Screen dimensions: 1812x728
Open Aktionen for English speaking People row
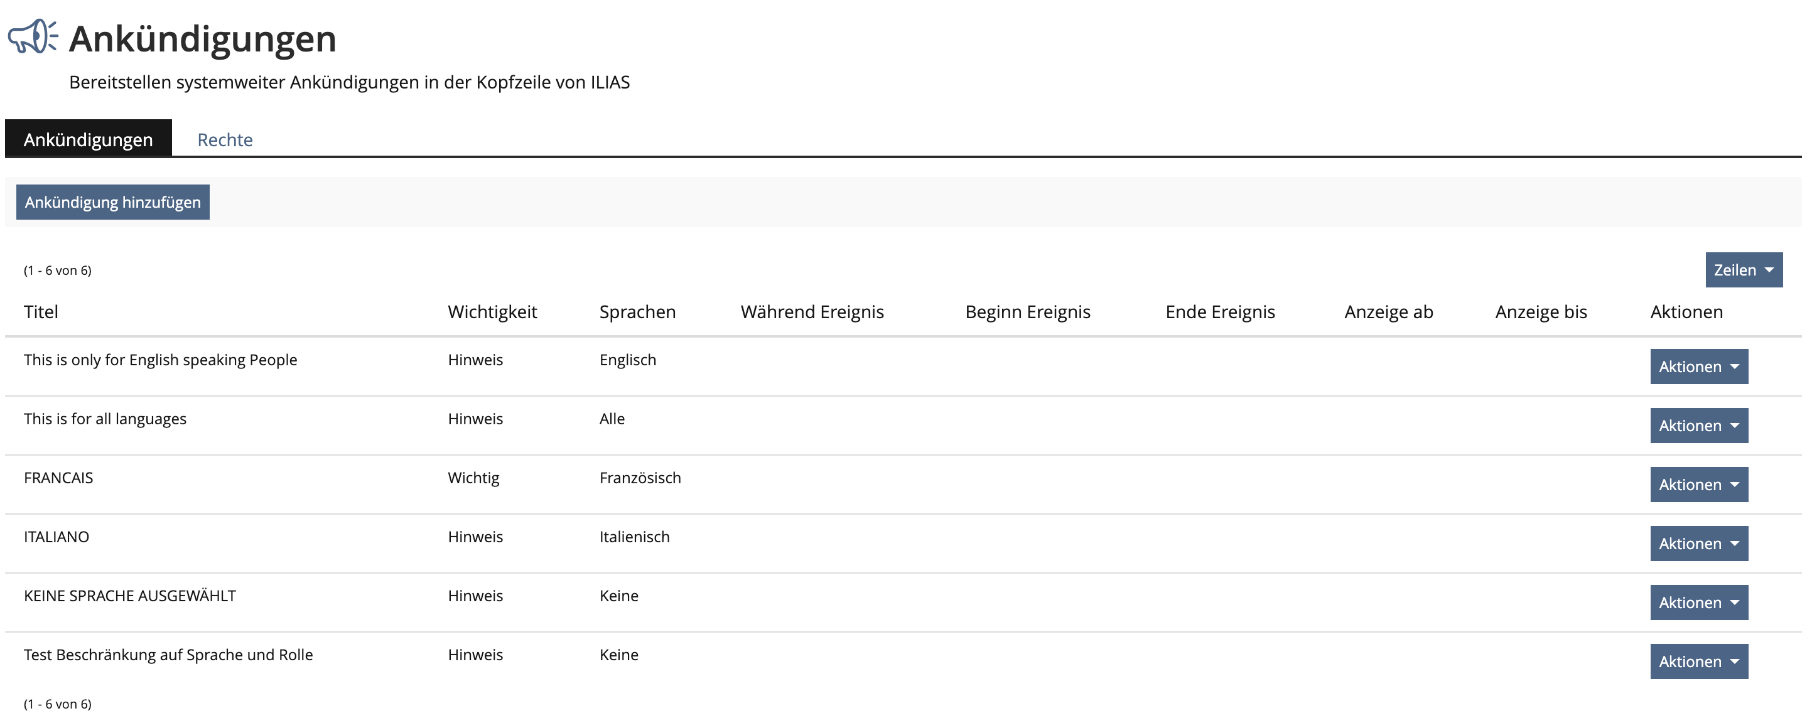pyautogui.click(x=1698, y=367)
